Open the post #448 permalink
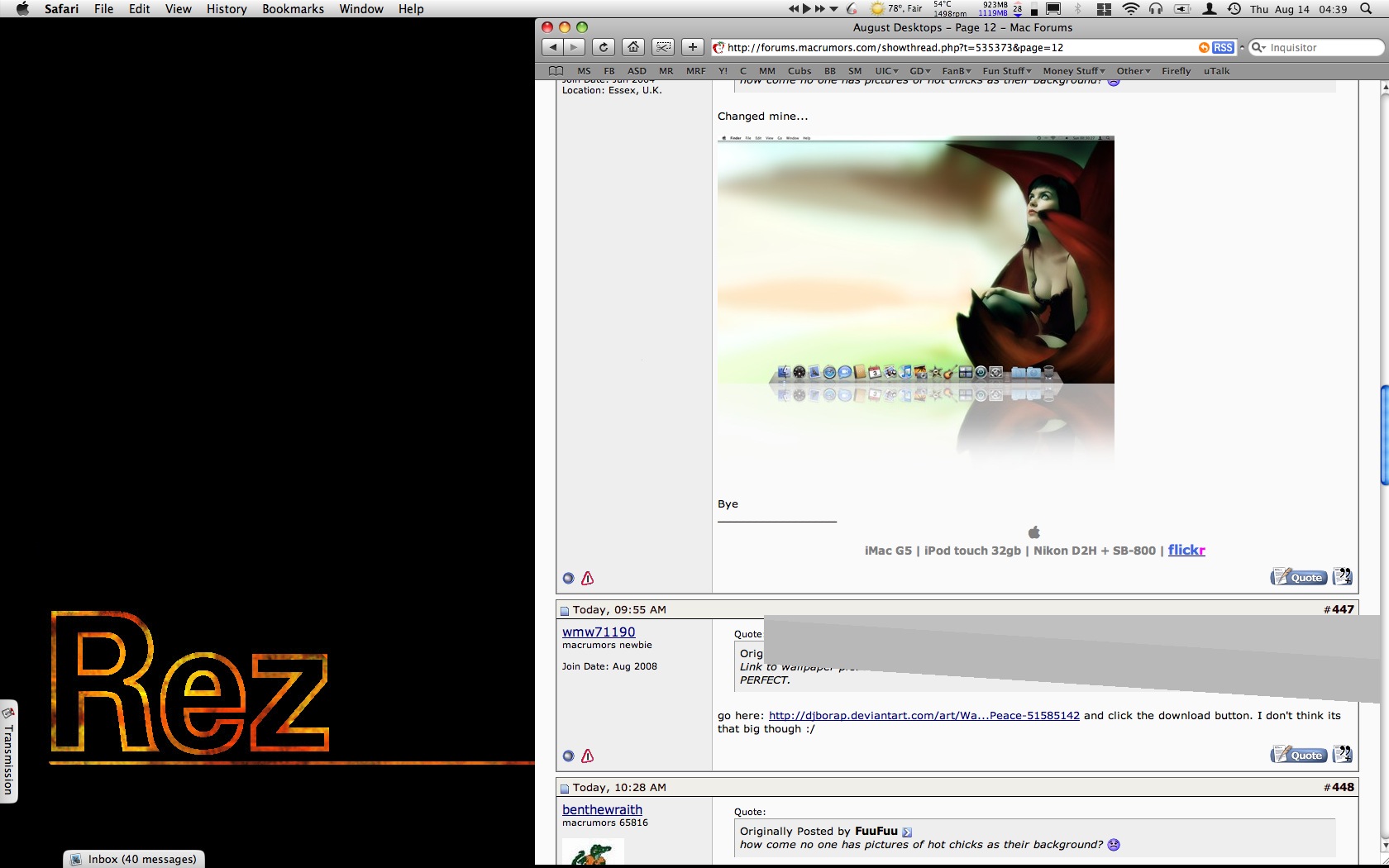 pos(1343,787)
